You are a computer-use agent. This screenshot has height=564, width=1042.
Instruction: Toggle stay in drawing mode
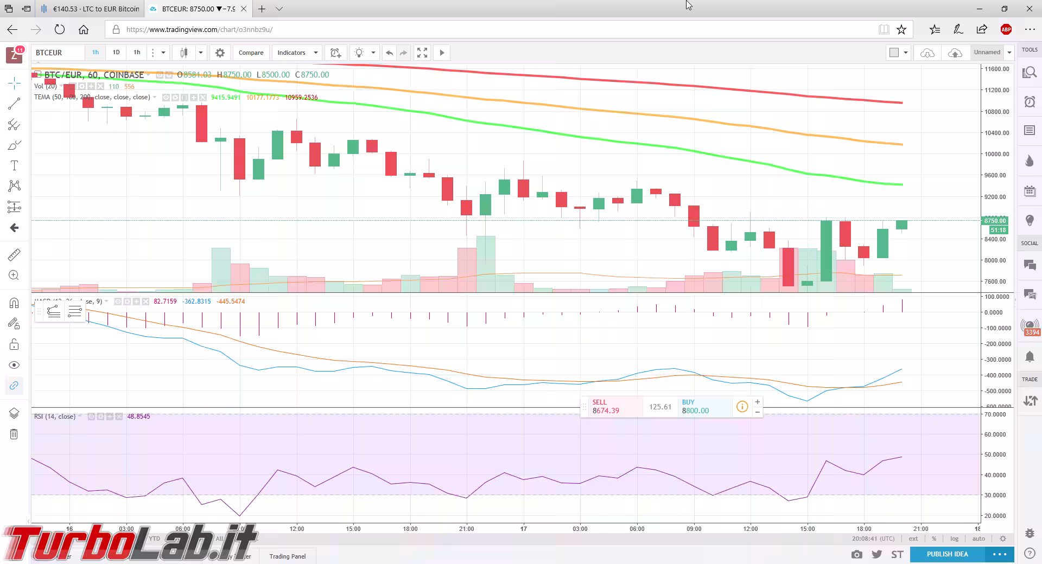pyautogui.click(x=14, y=324)
